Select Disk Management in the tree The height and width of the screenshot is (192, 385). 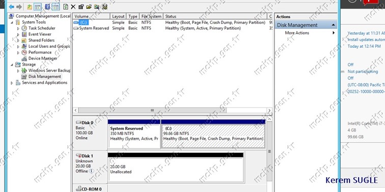coord(44,76)
